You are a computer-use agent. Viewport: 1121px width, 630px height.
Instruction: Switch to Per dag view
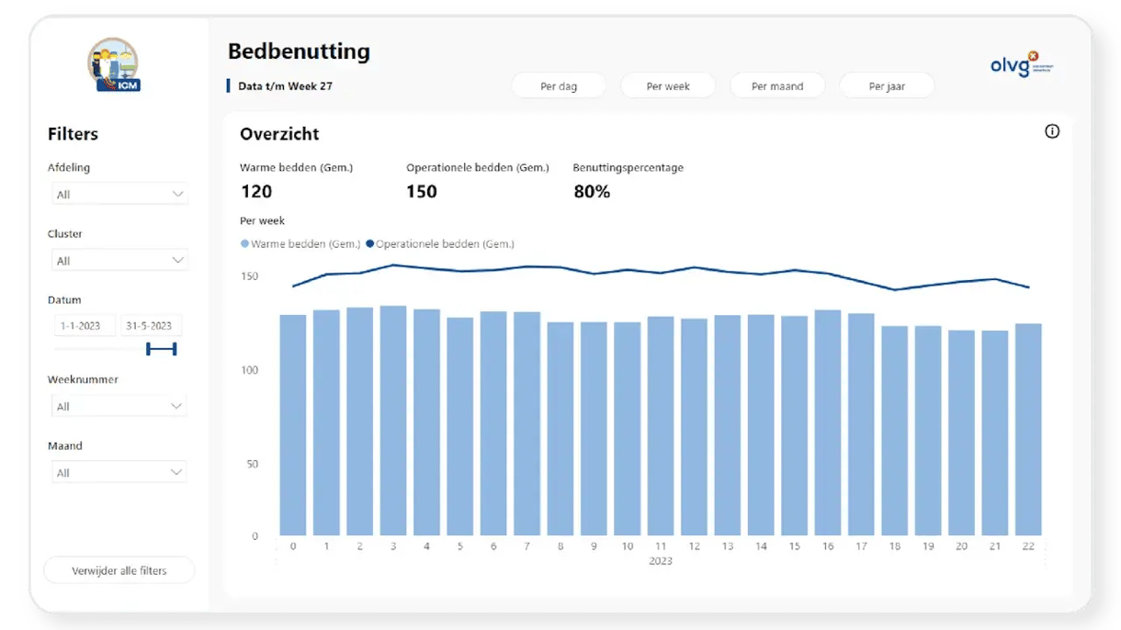click(559, 86)
